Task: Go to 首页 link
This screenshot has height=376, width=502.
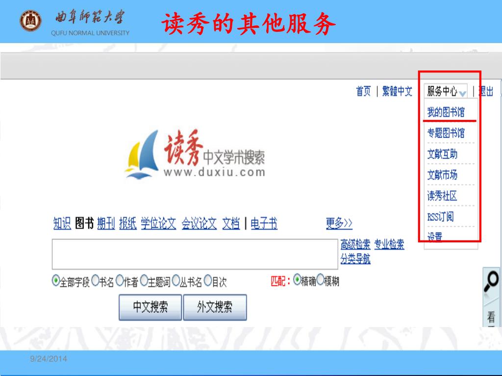Action: pos(363,92)
